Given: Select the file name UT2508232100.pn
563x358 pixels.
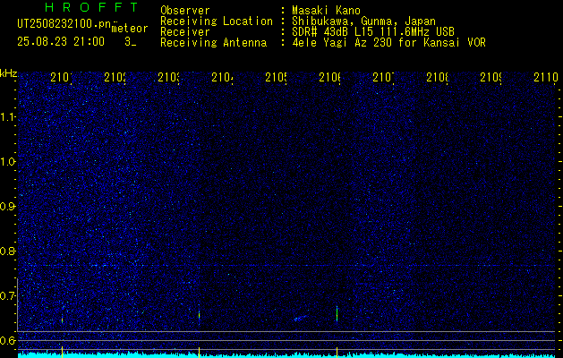Looking at the screenshot, I should [64, 24].
